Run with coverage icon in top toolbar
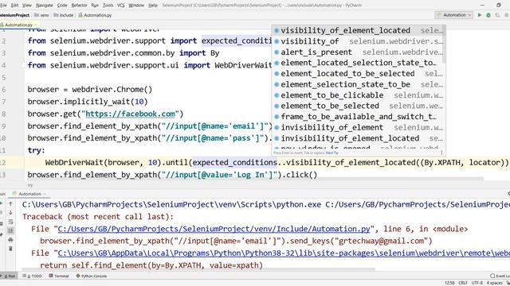This screenshot has width=510, height=286. pyautogui.click(x=497, y=15)
